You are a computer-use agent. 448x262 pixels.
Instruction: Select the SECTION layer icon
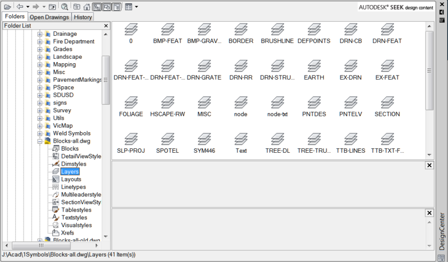pos(387,102)
